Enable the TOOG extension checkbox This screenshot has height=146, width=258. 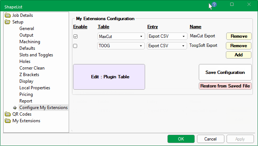pyautogui.click(x=75, y=46)
